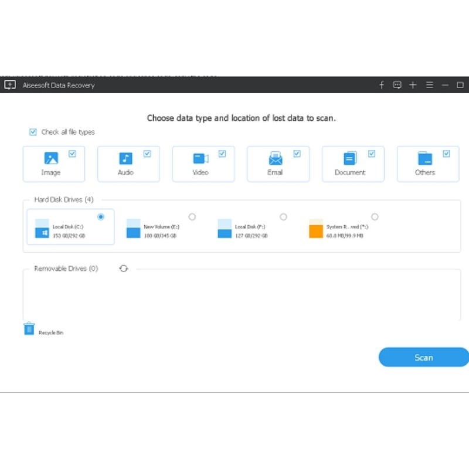Viewport: 469px width, 469px height.
Task: Refresh the Removable Drives list
Action: coord(123,269)
